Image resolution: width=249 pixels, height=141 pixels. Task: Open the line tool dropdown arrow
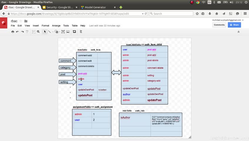point(53,32)
